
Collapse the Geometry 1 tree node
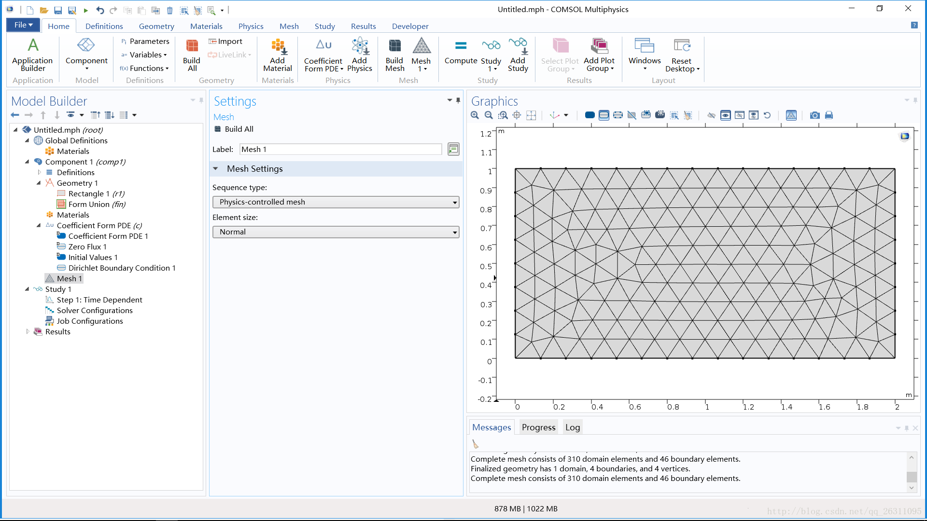(39, 183)
